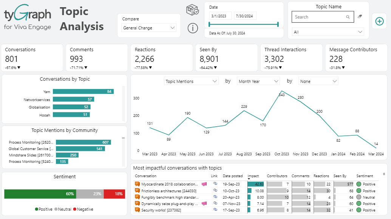Click the Global Customer Service community bar
The height and width of the screenshot is (219, 391).
pyautogui.click(x=80, y=149)
